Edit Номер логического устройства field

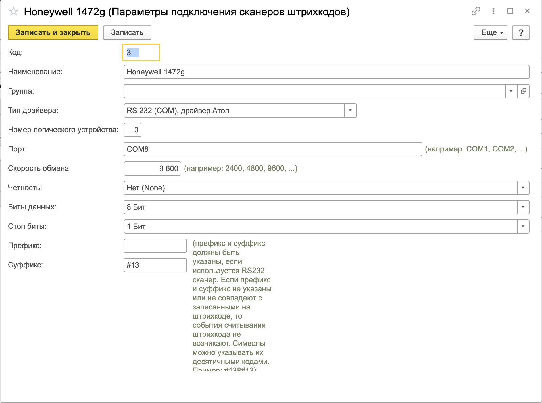[133, 130]
